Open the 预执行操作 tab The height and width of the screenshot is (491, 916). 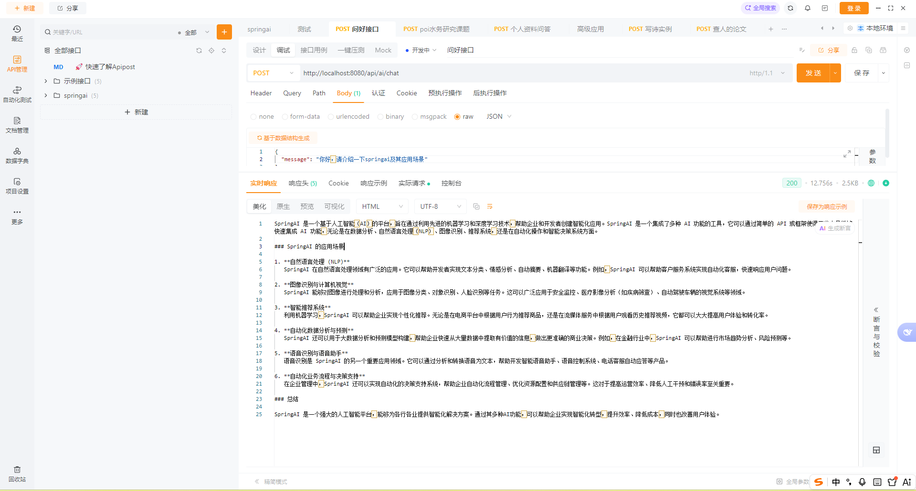coord(445,93)
